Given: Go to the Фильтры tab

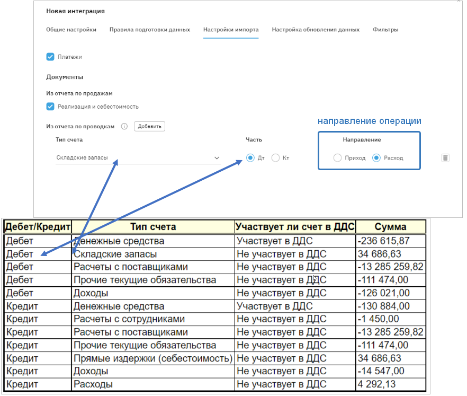Looking at the screenshot, I should 385,30.
